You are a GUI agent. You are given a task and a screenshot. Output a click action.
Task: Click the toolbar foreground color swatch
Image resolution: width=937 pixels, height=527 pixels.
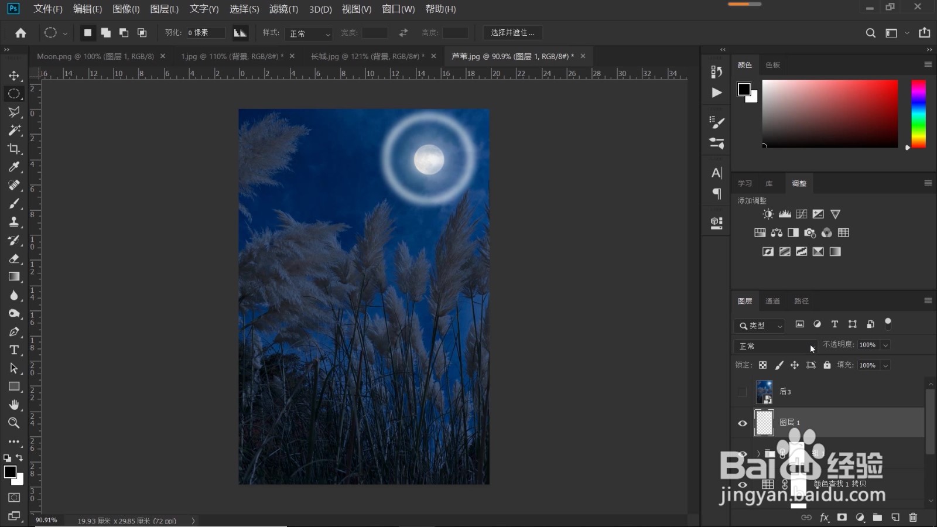(x=10, y=472)
